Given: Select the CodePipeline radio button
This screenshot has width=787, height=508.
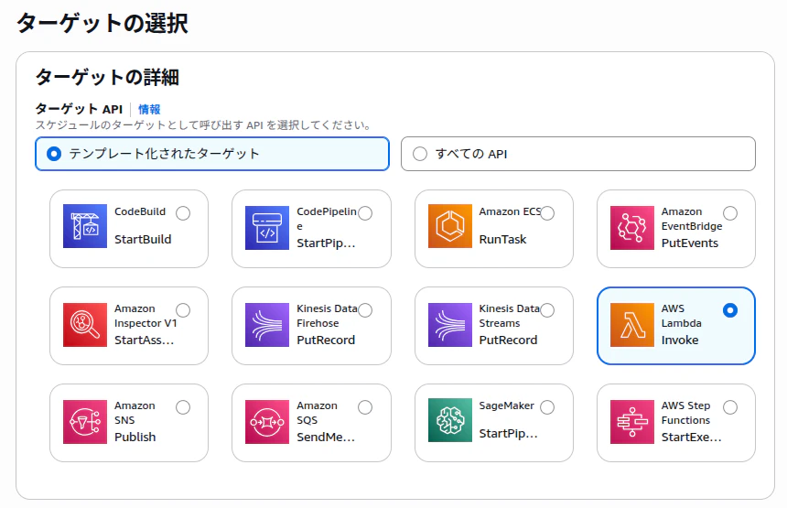Looking at the screenshot, I should [365, 213].
